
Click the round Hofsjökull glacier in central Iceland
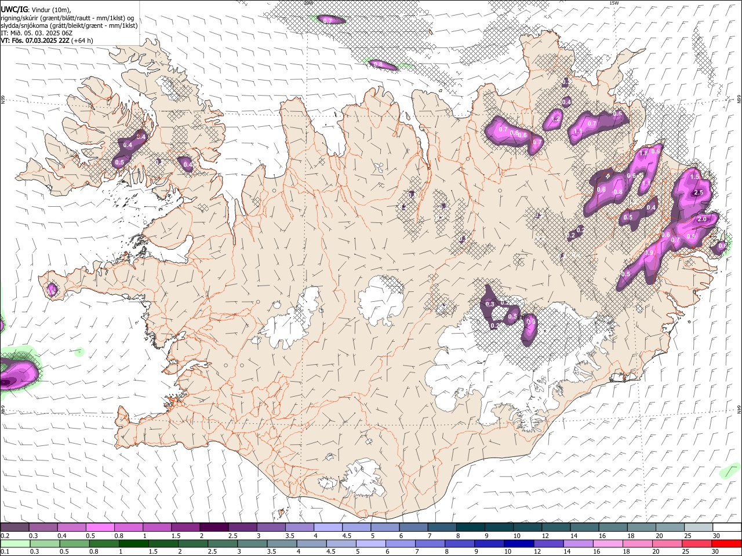[x=381, y=300]
